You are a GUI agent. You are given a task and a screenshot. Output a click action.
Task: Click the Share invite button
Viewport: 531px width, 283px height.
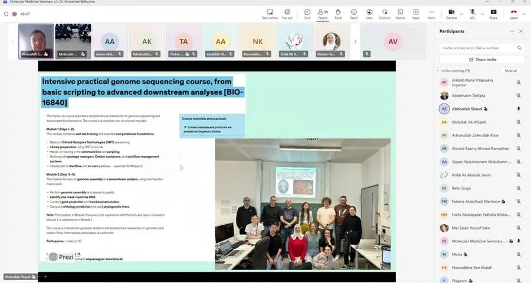pyautogui.click(x=481, y=59)
